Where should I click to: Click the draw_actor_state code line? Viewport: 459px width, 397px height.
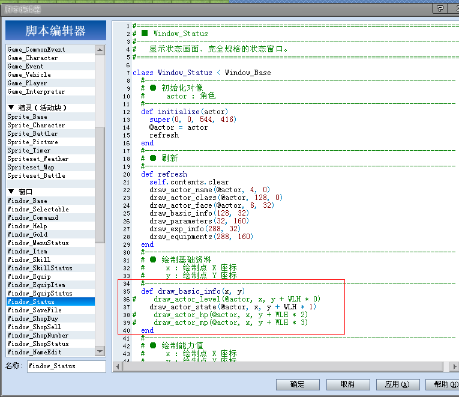pyautogui.click(x=233, y=307)
